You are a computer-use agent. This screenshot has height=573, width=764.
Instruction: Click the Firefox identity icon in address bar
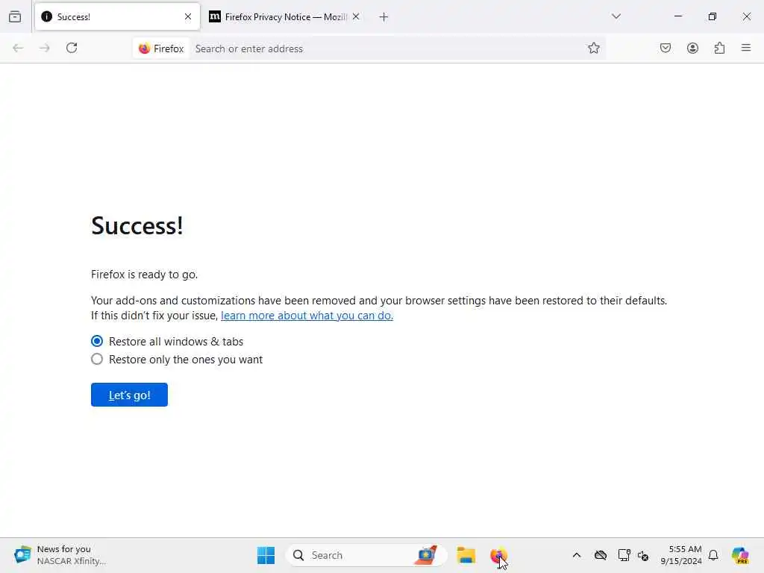click(x=161, y=48)
